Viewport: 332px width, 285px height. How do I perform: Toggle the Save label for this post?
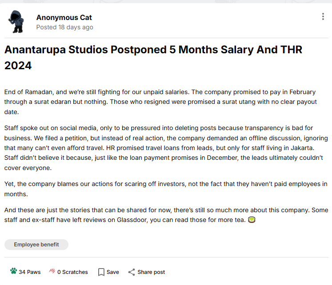click(113, 272)
